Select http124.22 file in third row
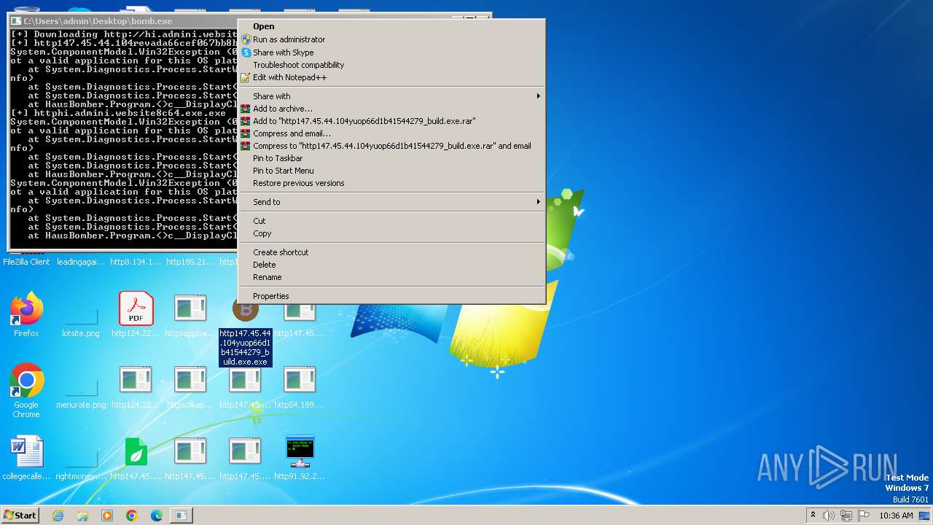The height and width of the screenshot is (525, 933). pos(136,386)
